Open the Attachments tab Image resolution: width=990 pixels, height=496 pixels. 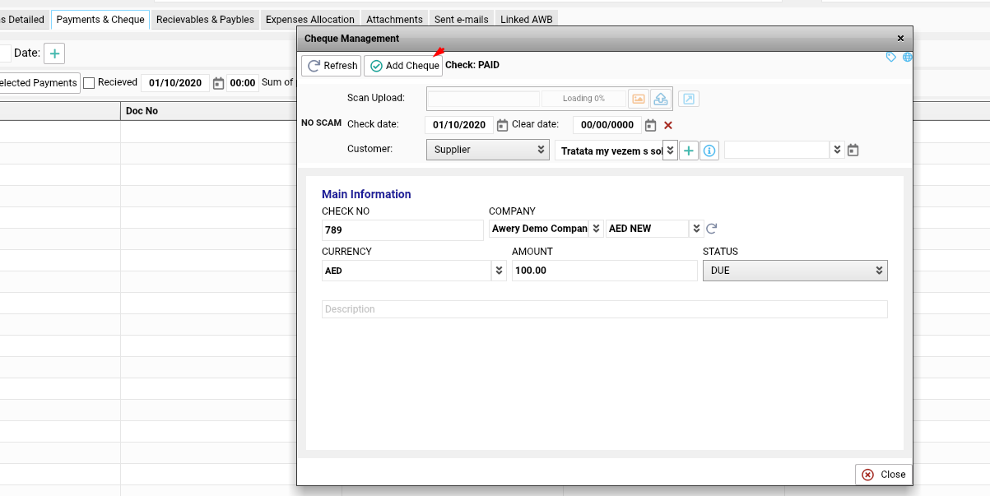pos(394,20)
